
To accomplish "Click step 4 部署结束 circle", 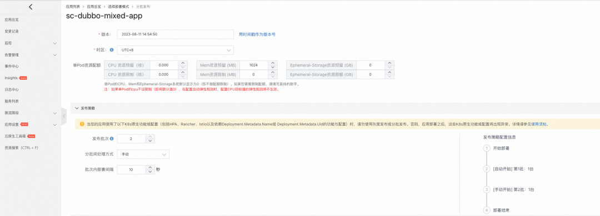I will (x=487, y=210).
